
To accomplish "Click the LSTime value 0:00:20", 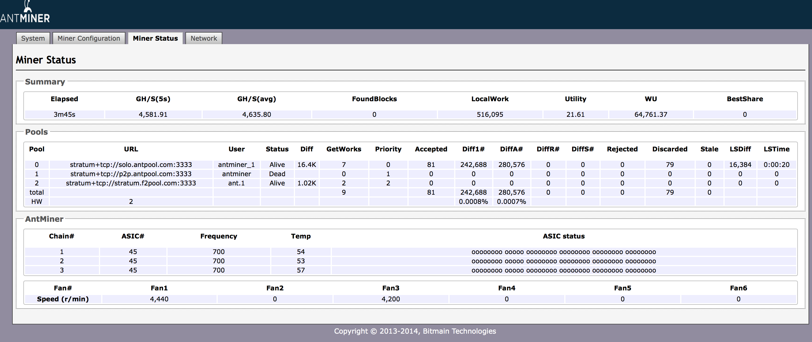I will pyautogui.click(x=776, y=165).
